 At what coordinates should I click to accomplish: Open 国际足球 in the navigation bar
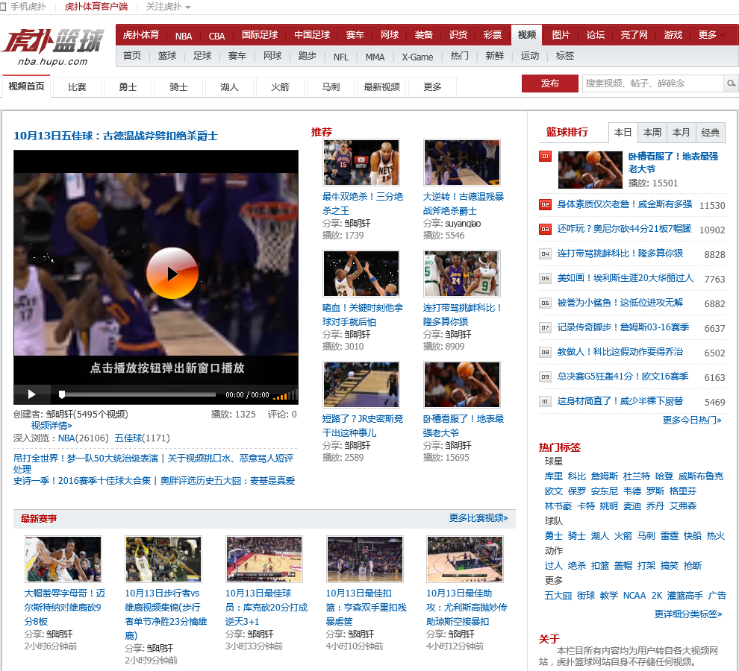tap(260, 35)
